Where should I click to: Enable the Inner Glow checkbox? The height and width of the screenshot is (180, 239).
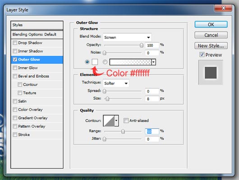click(x=15, y=68)
